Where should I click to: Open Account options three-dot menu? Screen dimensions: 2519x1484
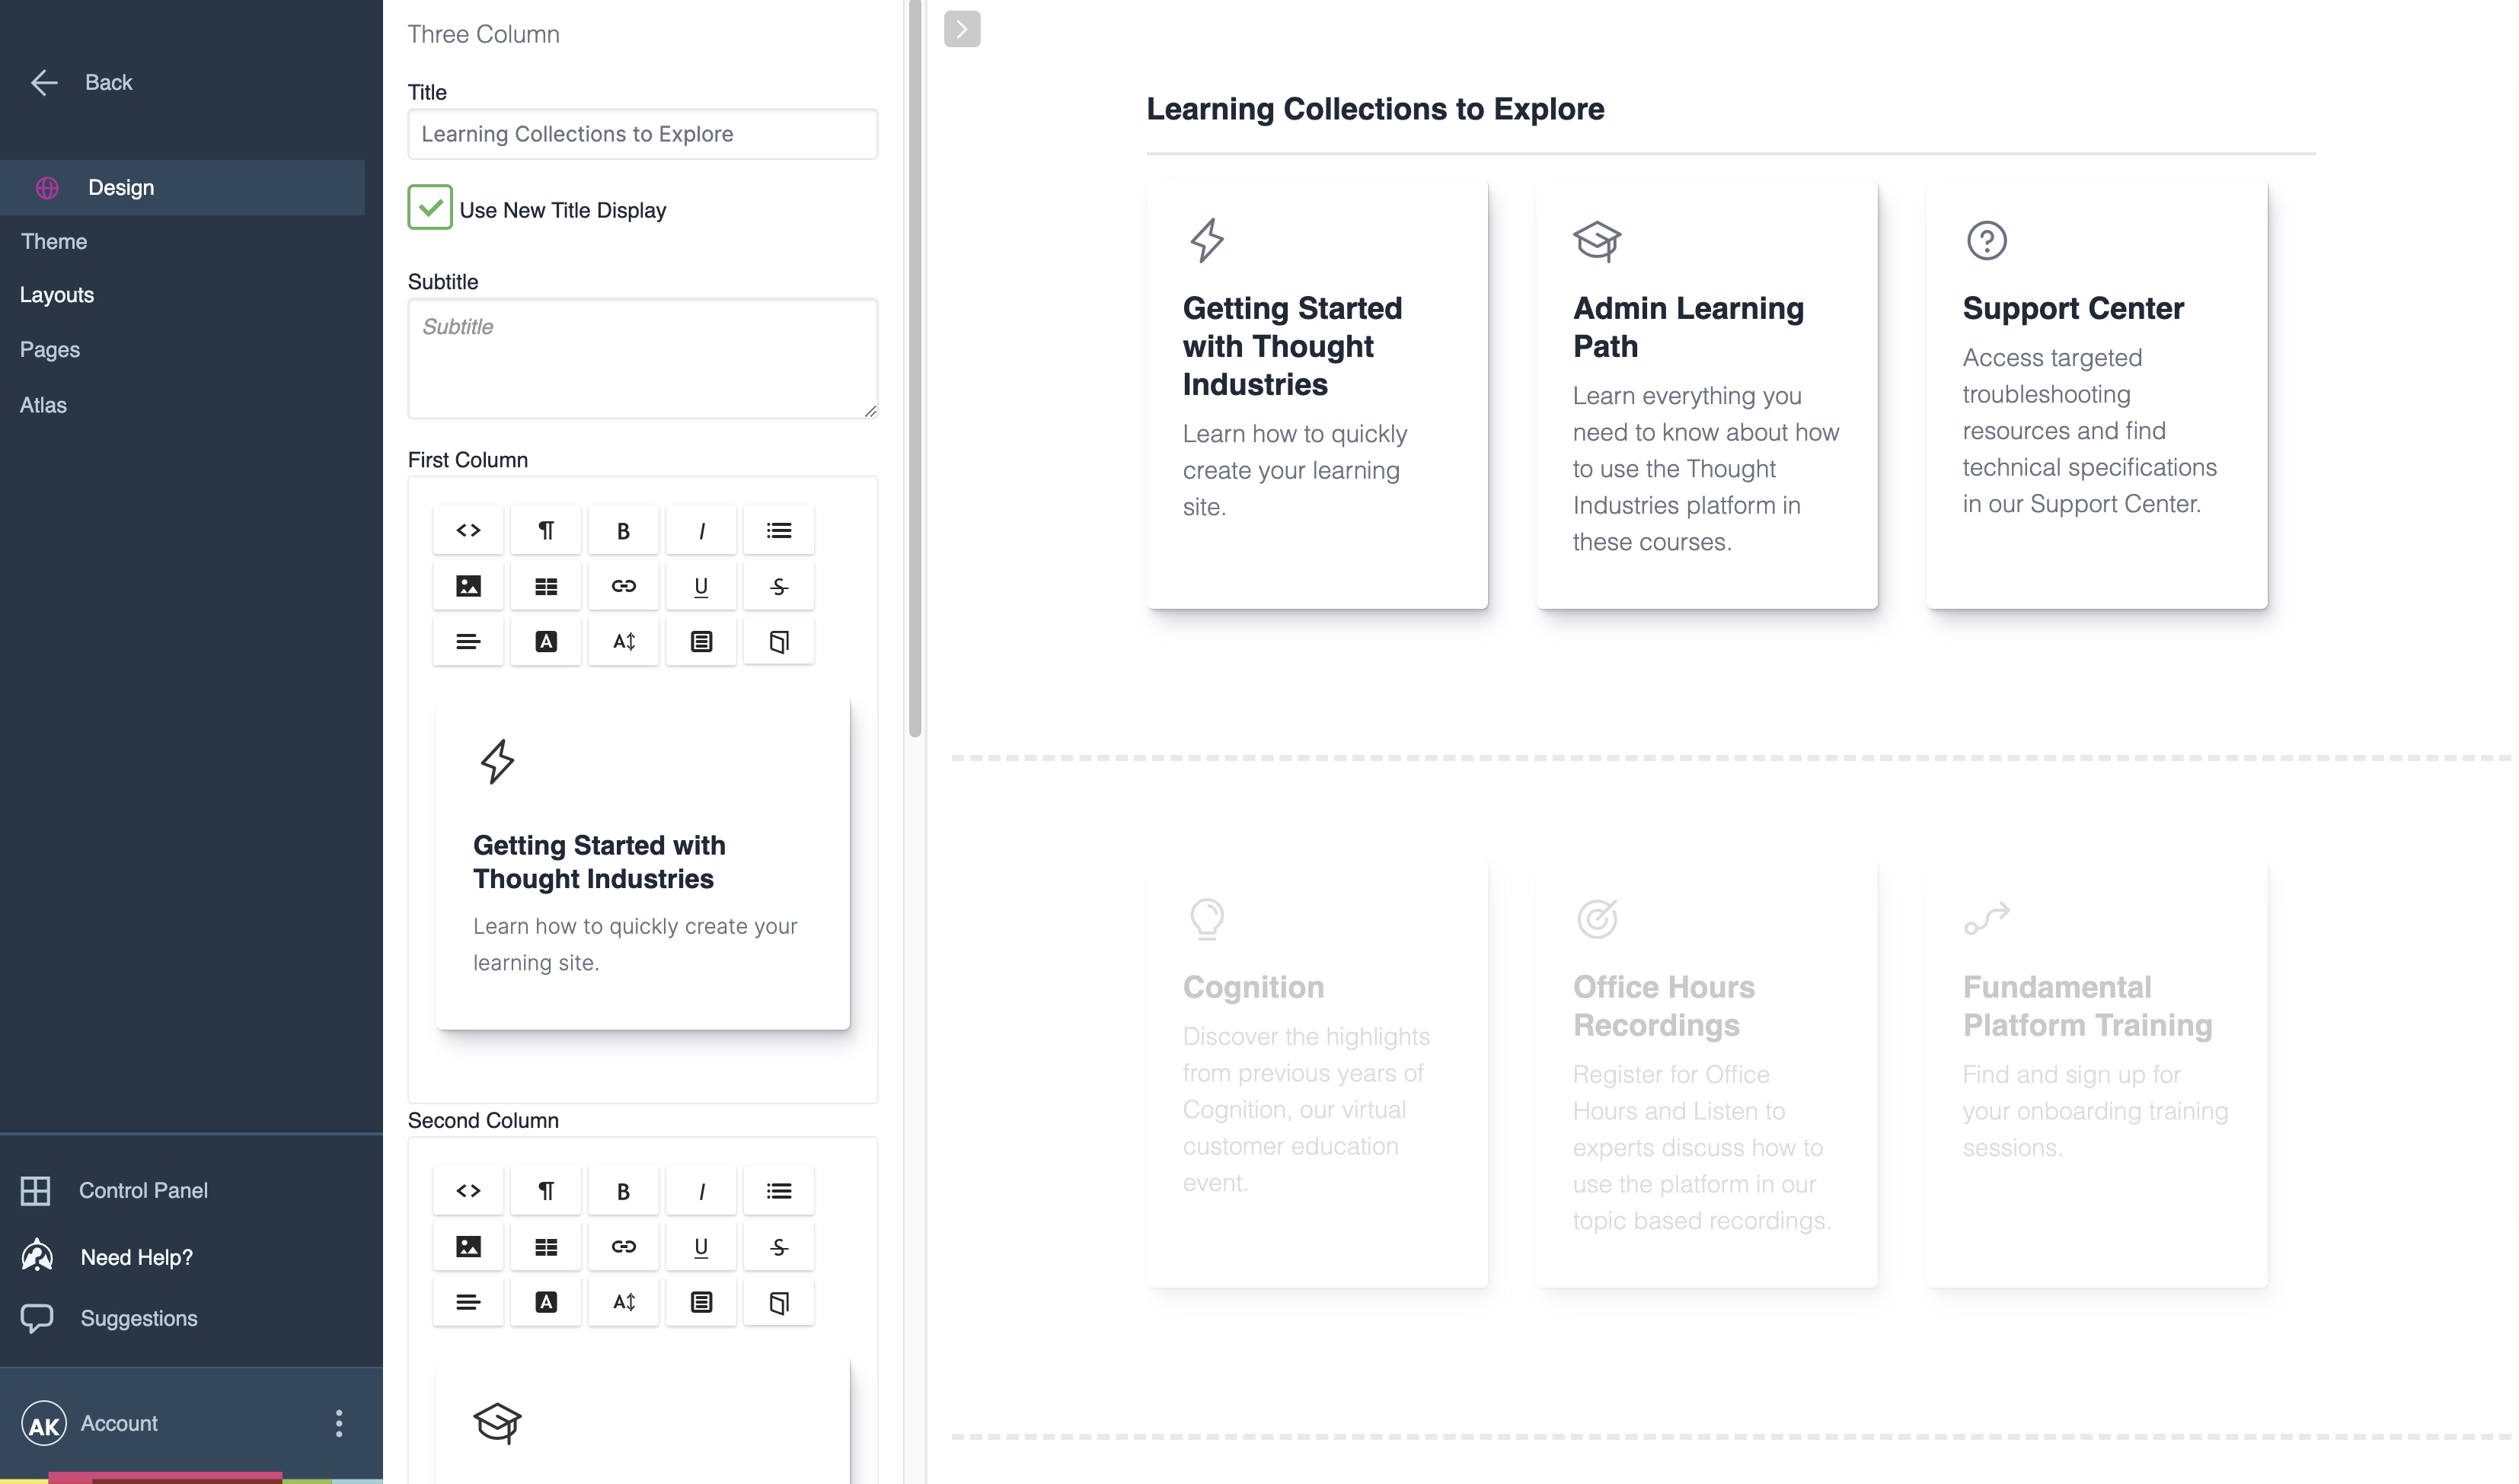[339, 1423]
